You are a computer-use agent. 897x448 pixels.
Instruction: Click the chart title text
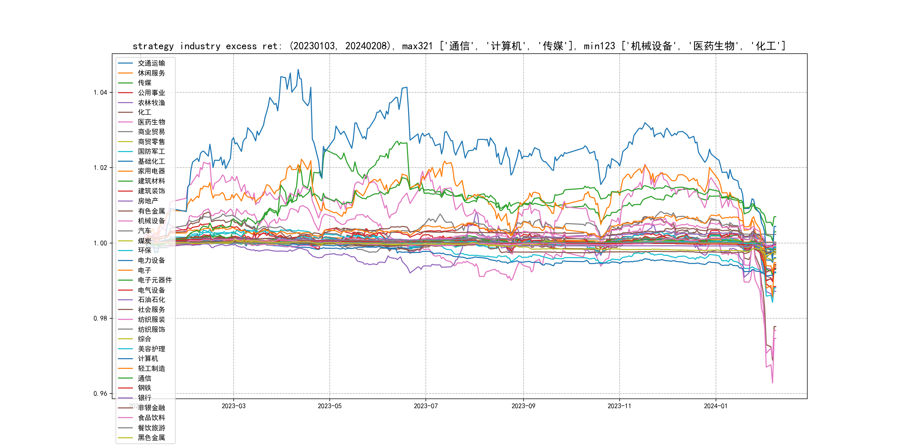tap(459, 46)
